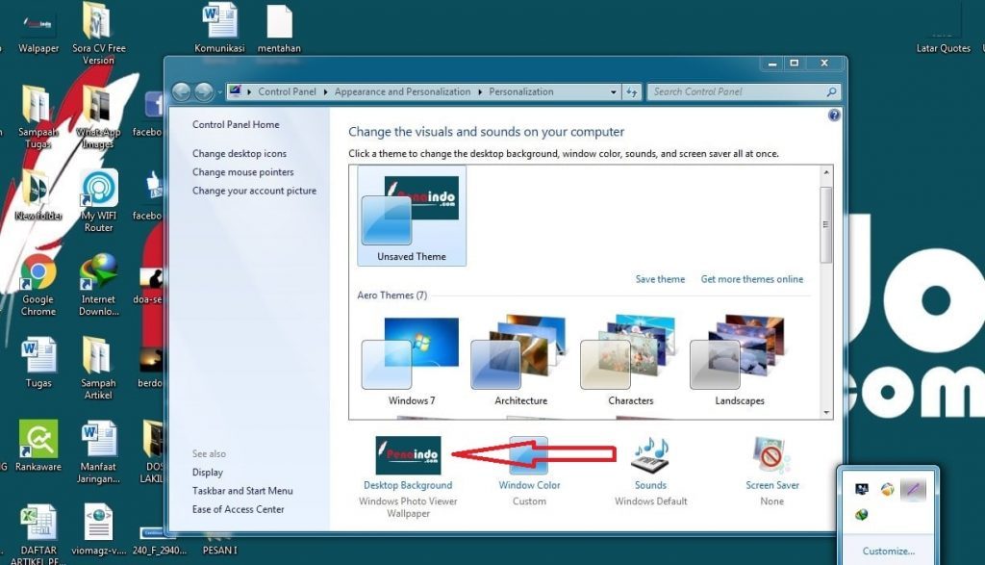Image resolution: width=985 pixels, height=565 pixels.
Task: Open Display under See also
Action: 208,472
